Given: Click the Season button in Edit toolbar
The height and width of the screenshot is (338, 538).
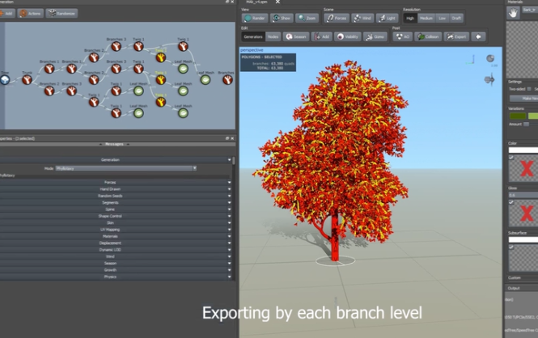Looking at the screenshot, I should tap(296, 36).
